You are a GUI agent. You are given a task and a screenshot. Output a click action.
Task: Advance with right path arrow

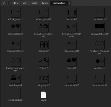(x=69, y=3)
